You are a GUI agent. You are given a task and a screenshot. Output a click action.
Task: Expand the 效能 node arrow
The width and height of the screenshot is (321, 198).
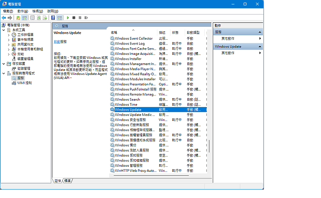click(8, 54)
